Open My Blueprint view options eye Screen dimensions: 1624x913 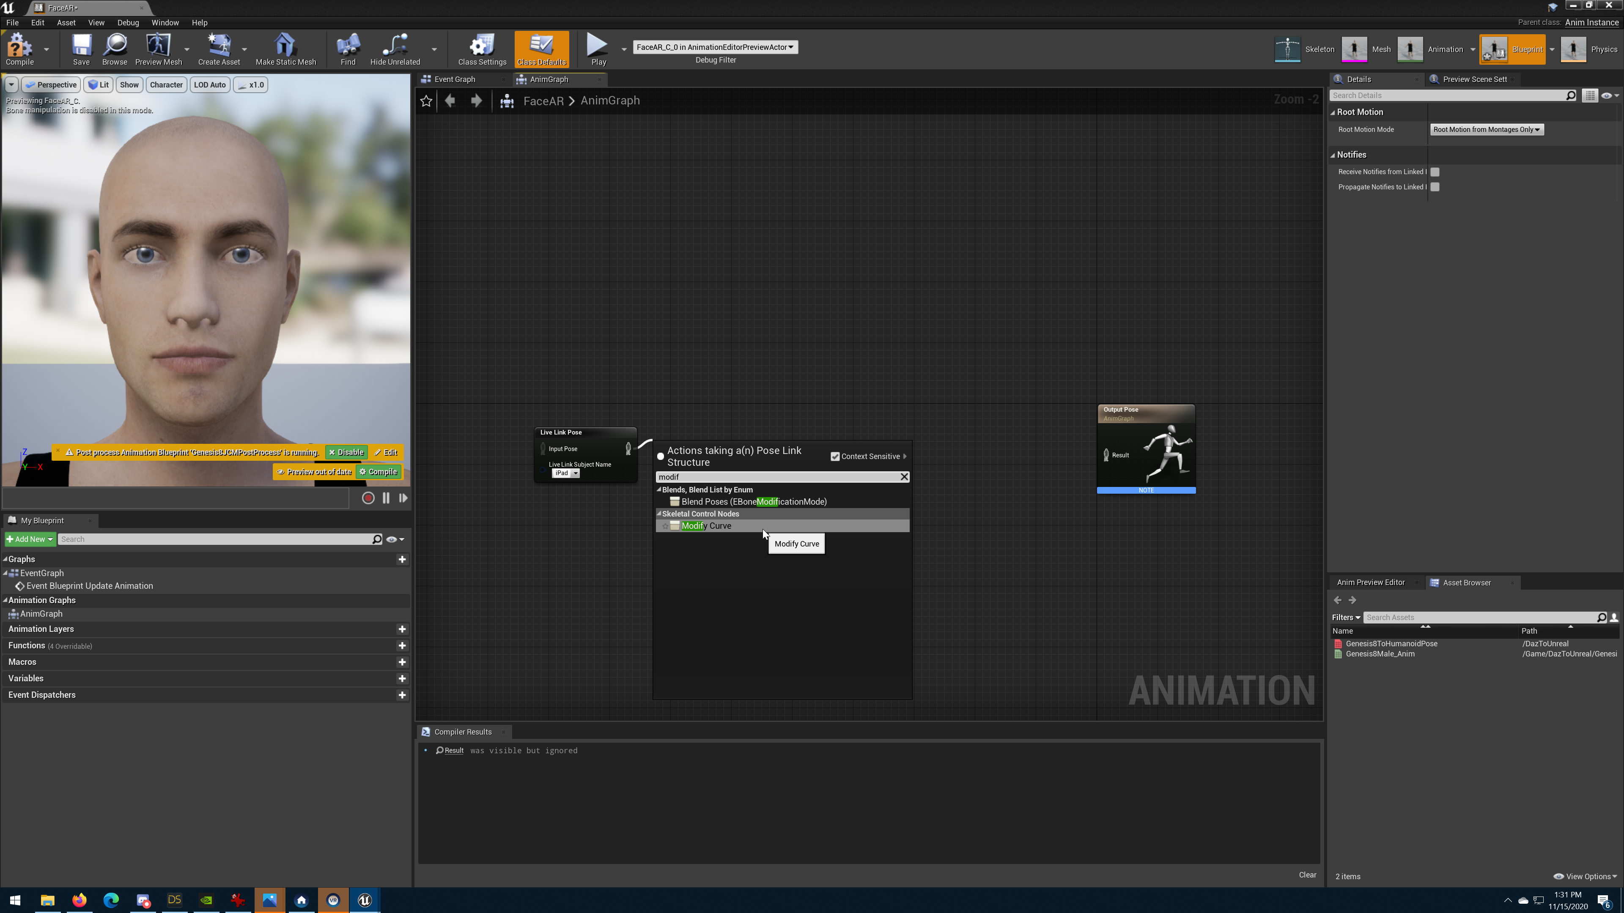[x=395, y=539]
